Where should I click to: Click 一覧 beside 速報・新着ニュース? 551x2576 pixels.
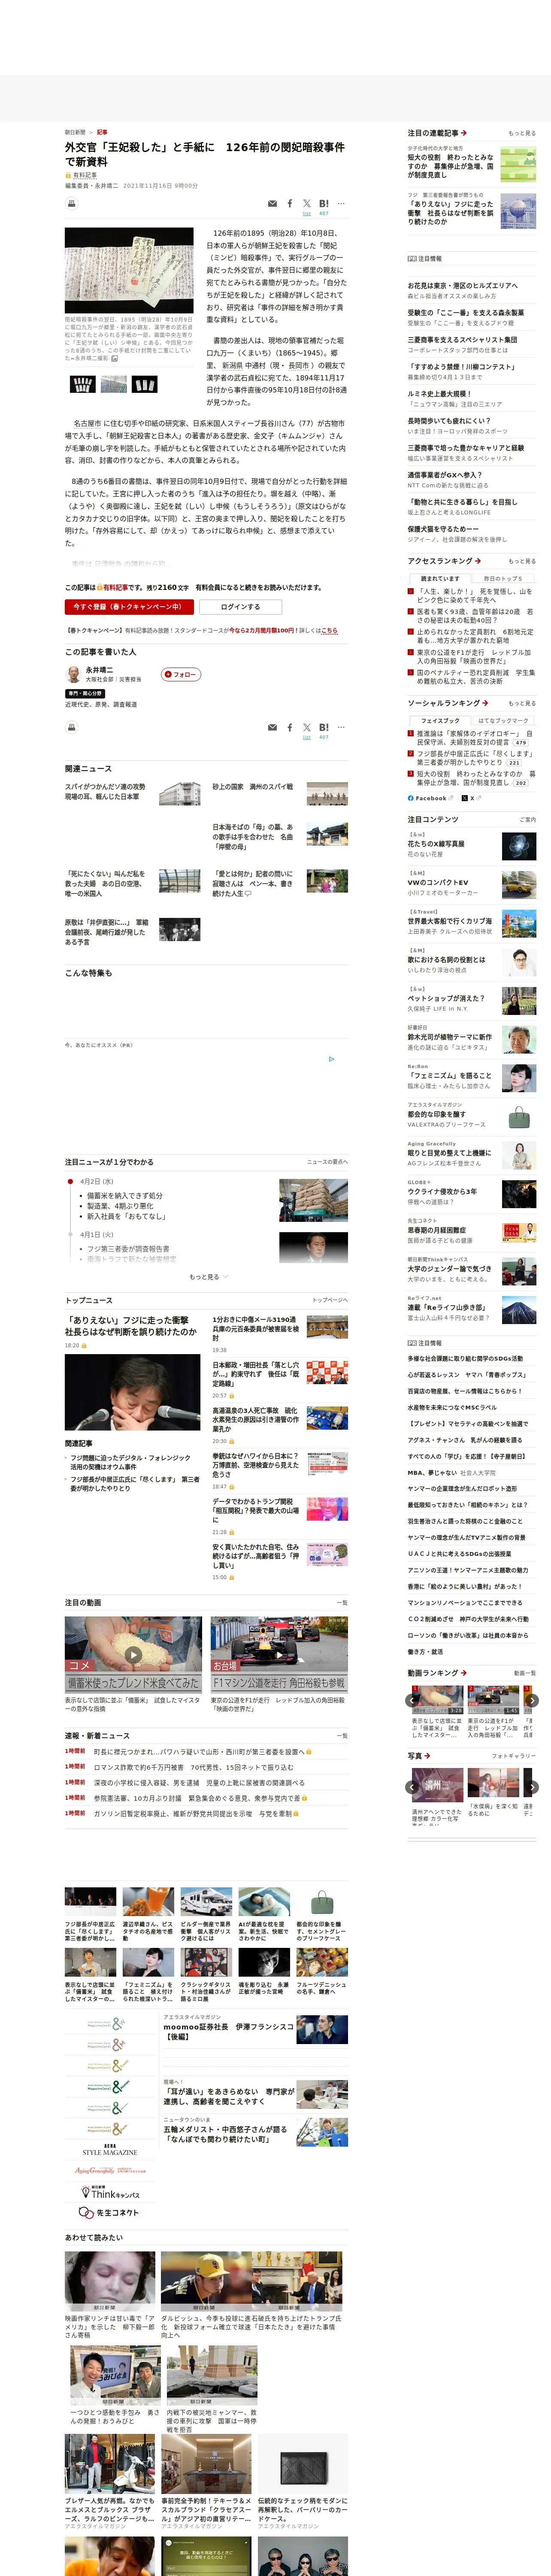point(342,1736)
